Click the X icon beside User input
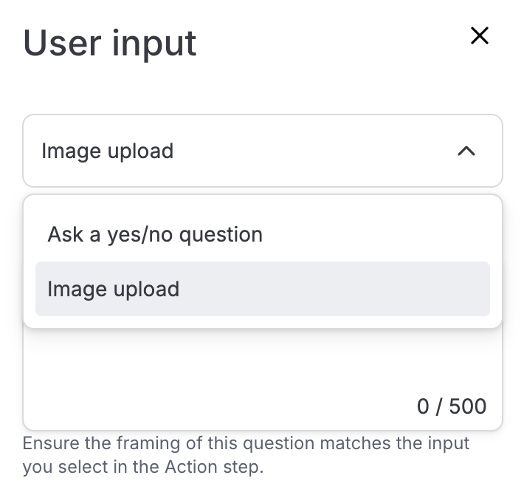Screen dimensions: 524x495 pos(480,35)
